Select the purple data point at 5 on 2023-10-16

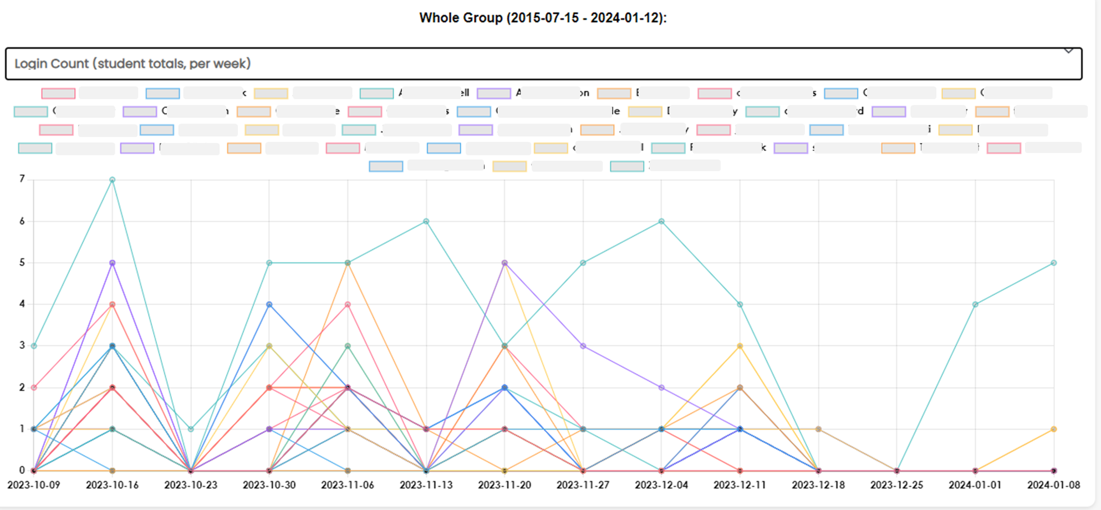coord(113,263)
